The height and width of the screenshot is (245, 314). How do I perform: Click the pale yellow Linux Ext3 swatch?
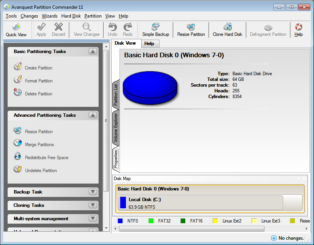(254, 221)
